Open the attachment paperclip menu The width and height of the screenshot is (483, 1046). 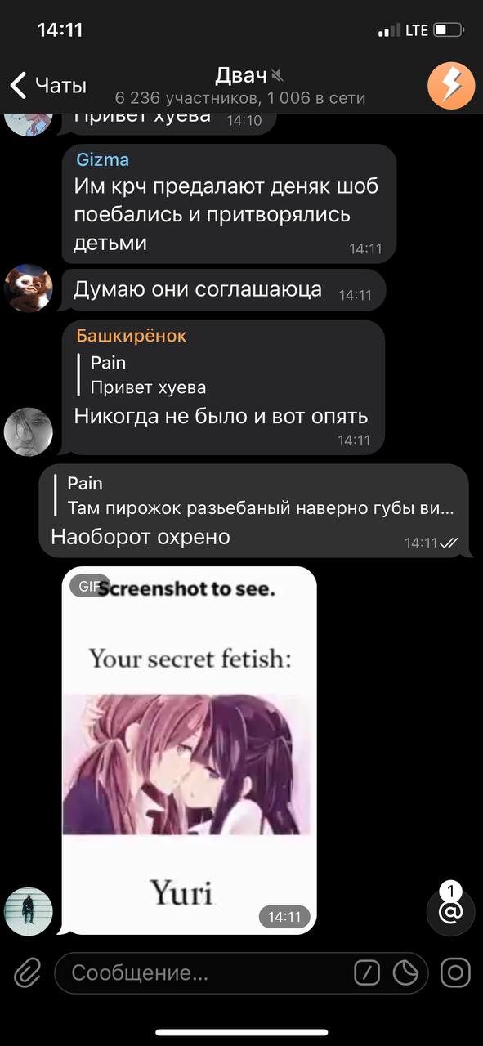[28, 972]
